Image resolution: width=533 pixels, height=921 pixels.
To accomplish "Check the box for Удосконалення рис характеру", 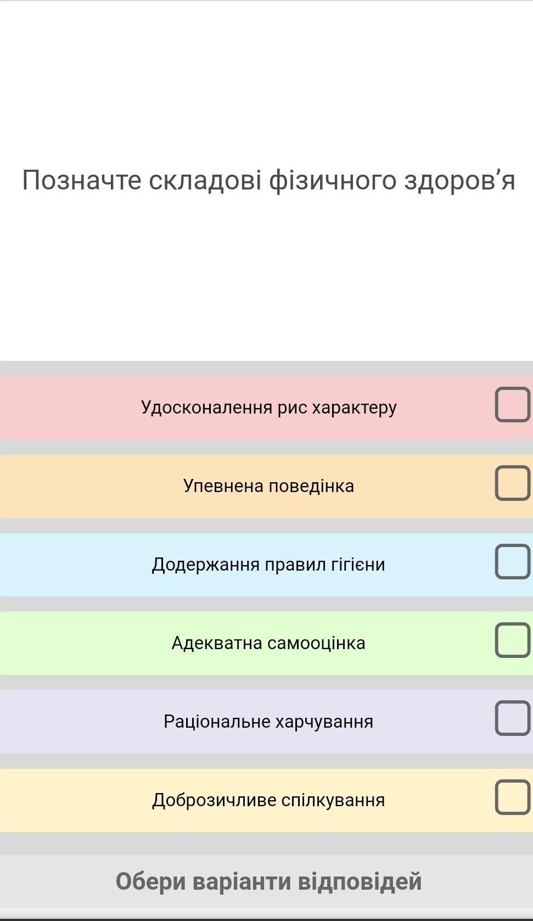I will (512, 405).
